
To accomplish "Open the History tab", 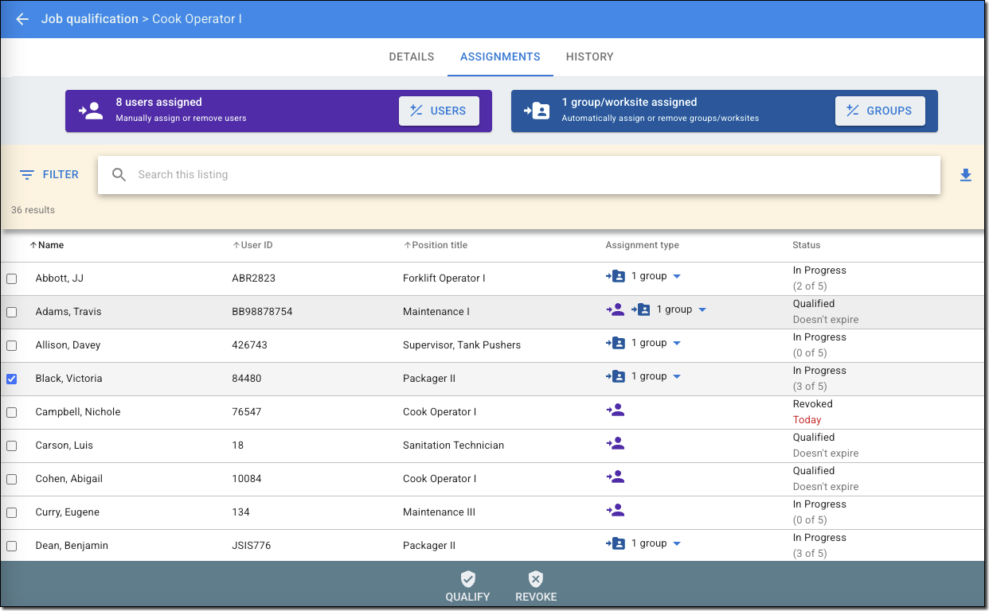I will [x=589, y=57].
